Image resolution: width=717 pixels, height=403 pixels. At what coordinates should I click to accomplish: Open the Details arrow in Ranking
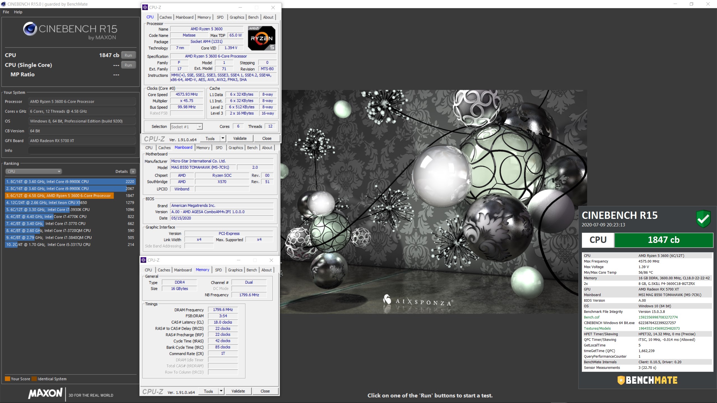[x=133, y=172]
